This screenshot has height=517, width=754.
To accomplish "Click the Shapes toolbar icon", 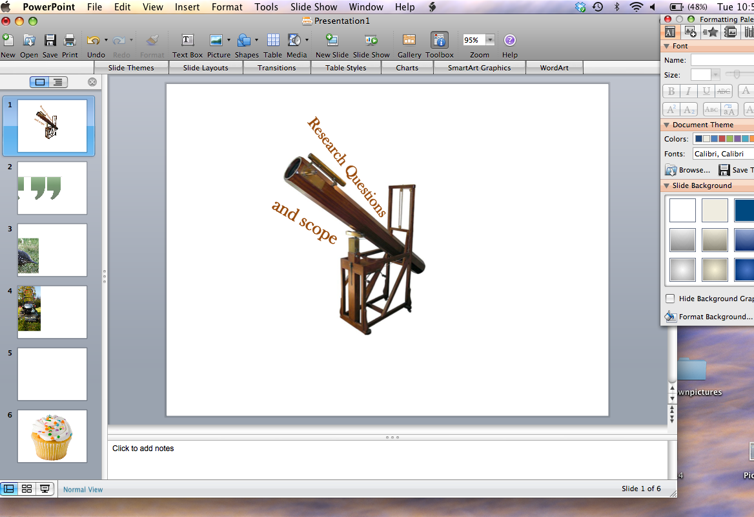I will [x=244, y=41].
